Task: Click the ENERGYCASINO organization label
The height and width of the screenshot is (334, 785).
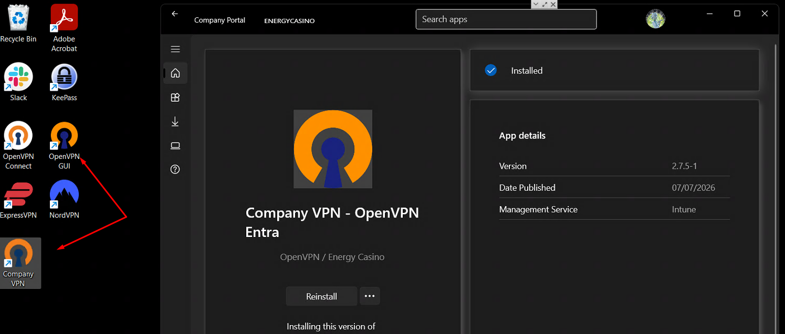Action: [289, 20]
